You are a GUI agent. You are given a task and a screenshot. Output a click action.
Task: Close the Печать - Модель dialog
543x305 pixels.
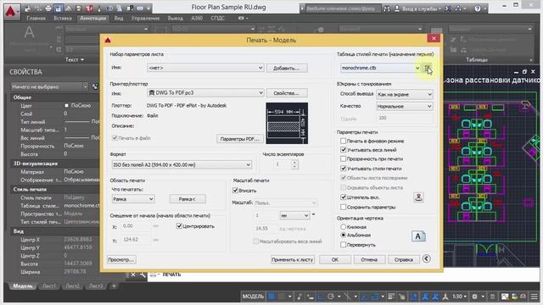click(x=434, y=38)
